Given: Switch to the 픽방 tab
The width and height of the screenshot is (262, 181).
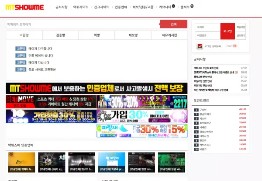Looking at the screenshot, I should (97, 35).
